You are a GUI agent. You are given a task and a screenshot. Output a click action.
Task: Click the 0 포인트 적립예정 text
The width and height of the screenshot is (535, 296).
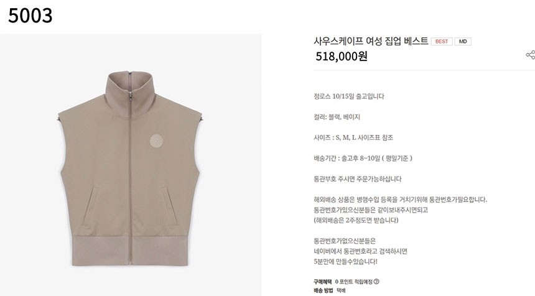(354, 282)
